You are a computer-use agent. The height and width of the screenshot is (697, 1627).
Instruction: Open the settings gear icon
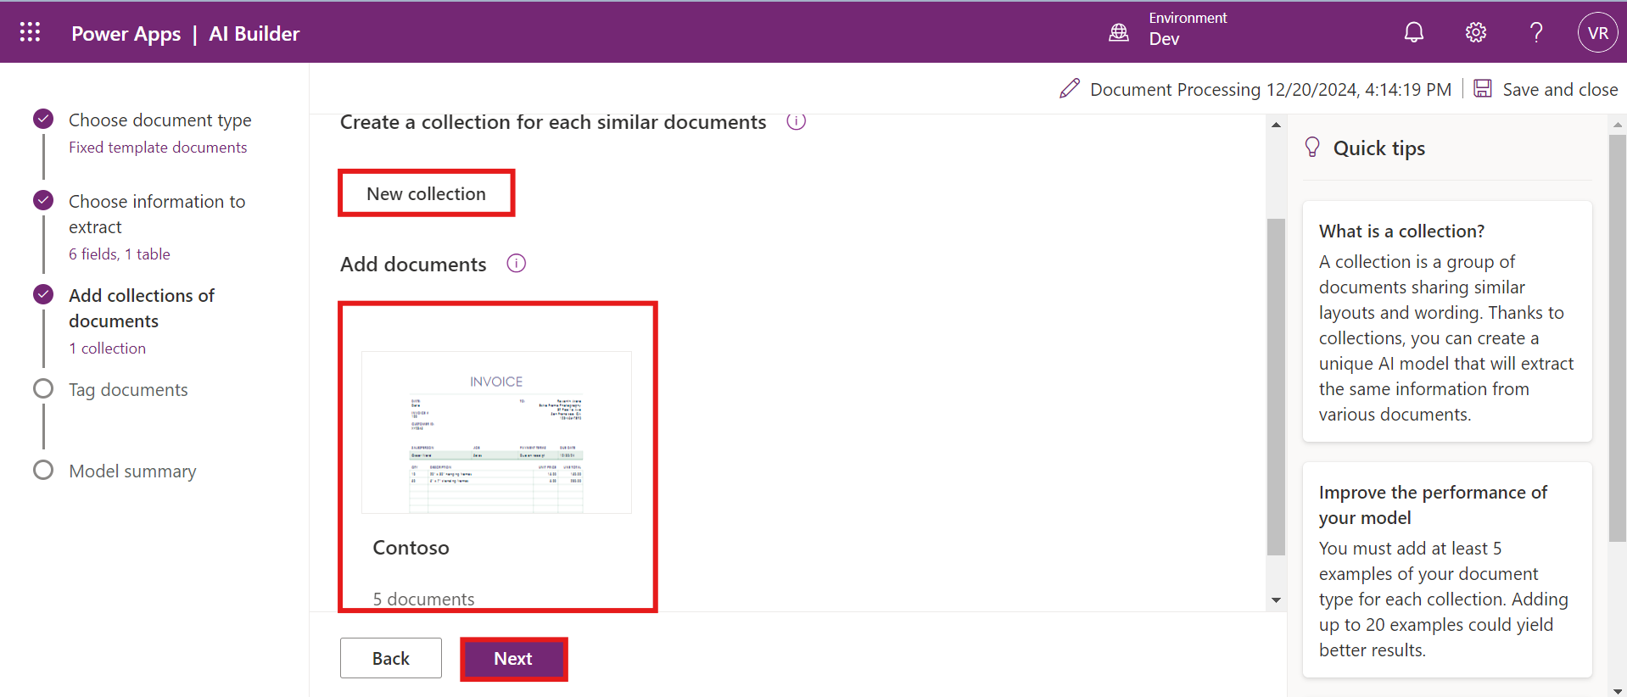click(1475, 32)
